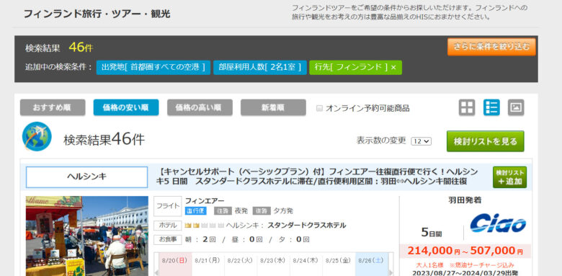
Task: Switch to photo view icon
Action: coord(516,107)
